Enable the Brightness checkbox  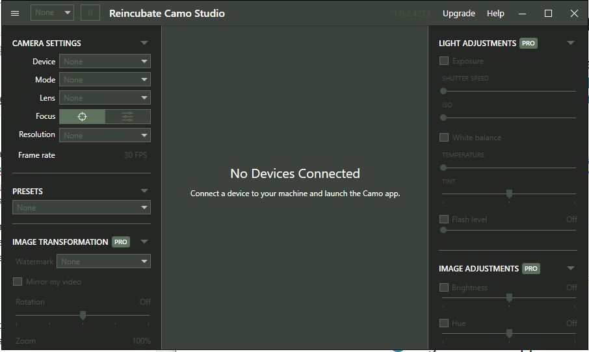(444, 288)
